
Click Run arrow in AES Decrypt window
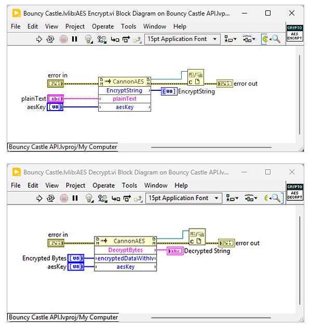[39, 198]
